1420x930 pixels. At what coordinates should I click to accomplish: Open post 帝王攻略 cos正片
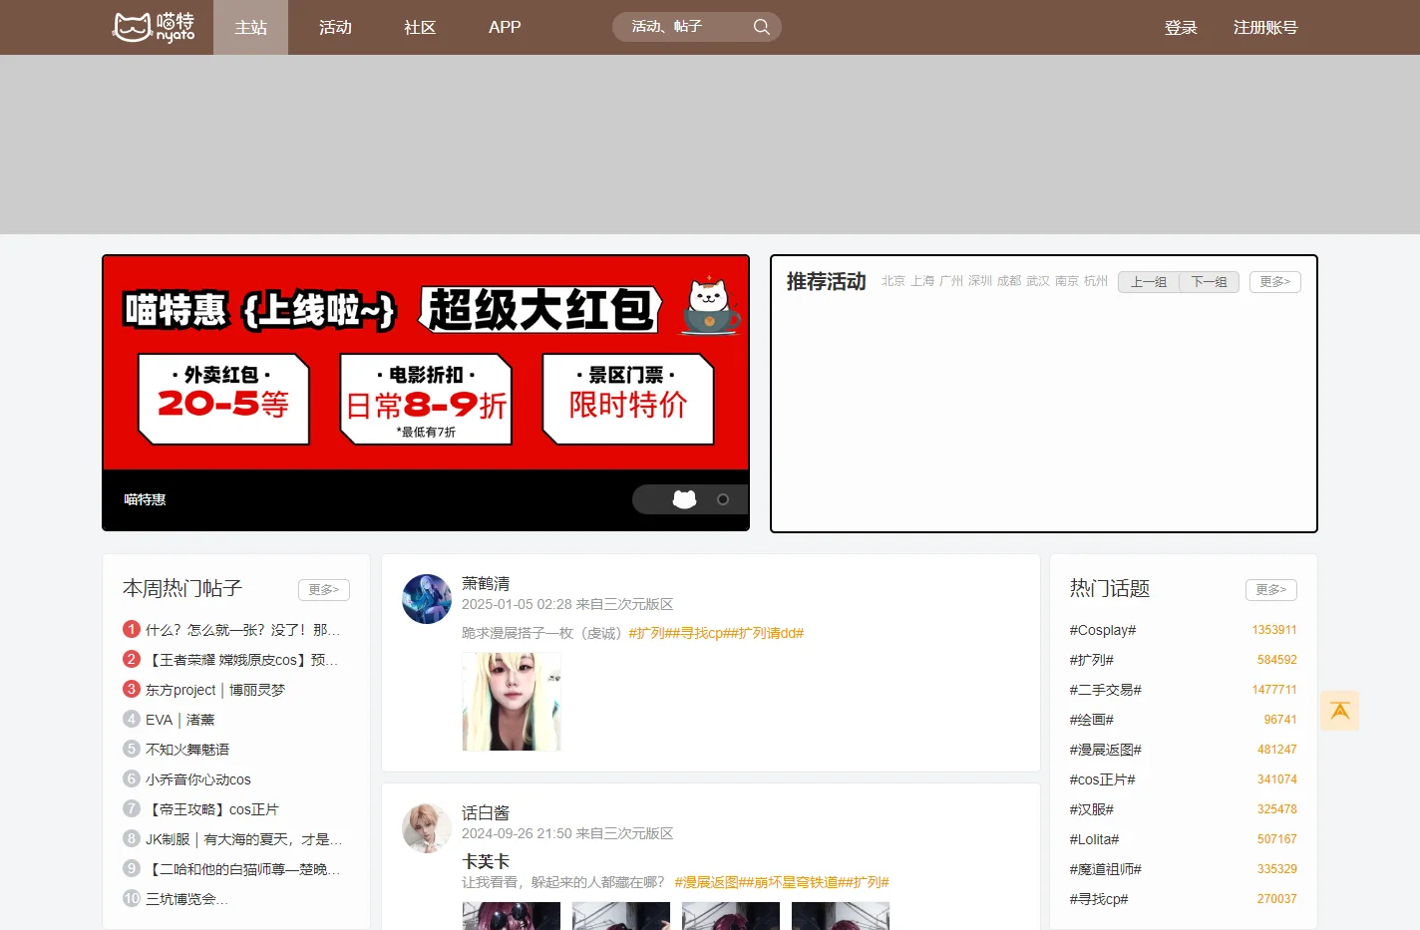tap(212, 809)
